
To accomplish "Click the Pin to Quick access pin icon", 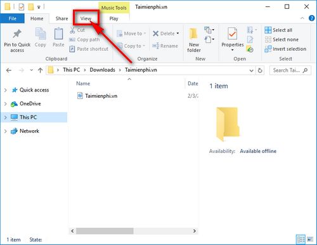I will [17, 34].
